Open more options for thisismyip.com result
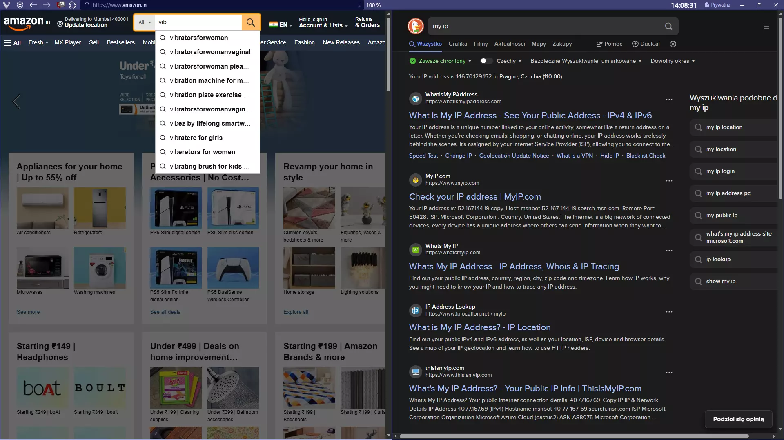Image resolution: width=784 pixels, height=440 pixels. pyautogui.click(x=669, y=373)
